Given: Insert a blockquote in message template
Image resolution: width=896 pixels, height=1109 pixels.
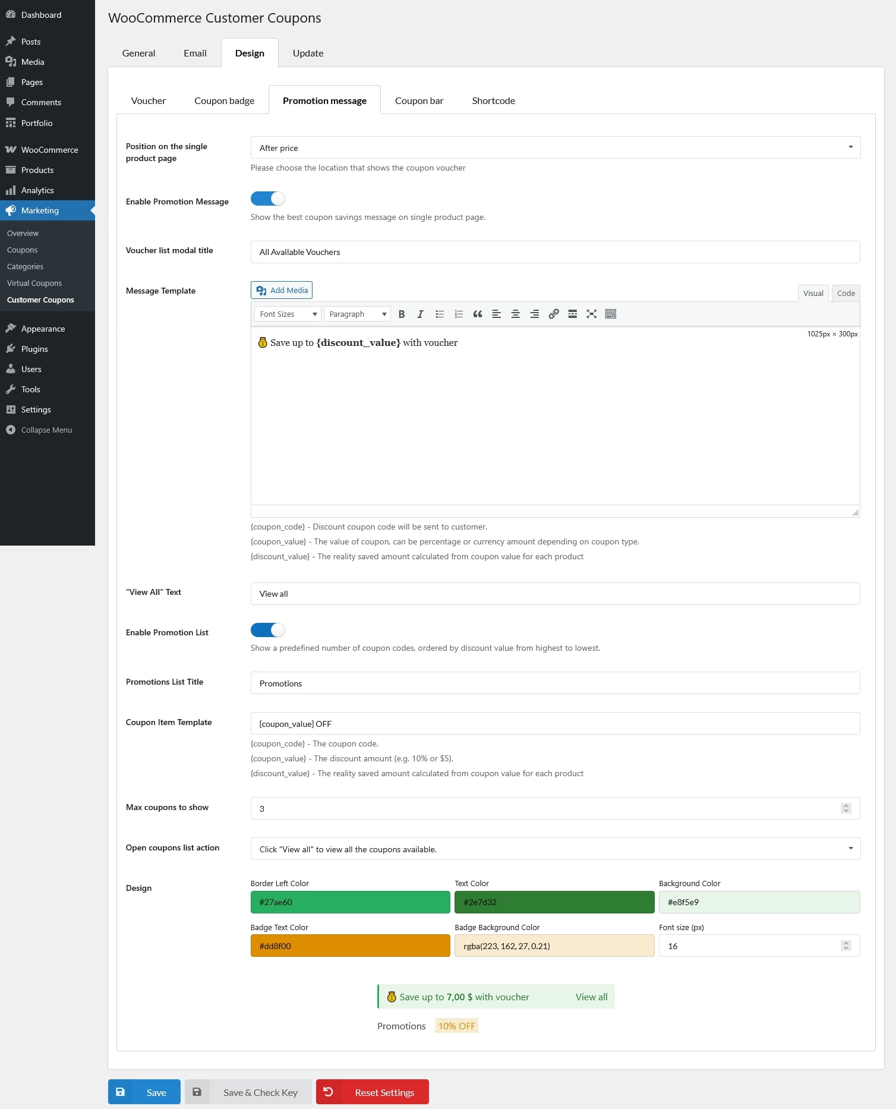Looking at the screenshot, I should click(x=477, y=314).
